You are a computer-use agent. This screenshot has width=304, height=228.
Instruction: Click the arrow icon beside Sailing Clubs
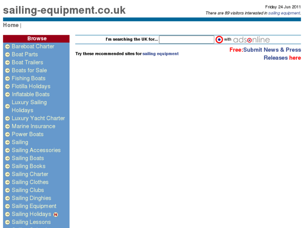pyautogui.click(x=8, y=190)
